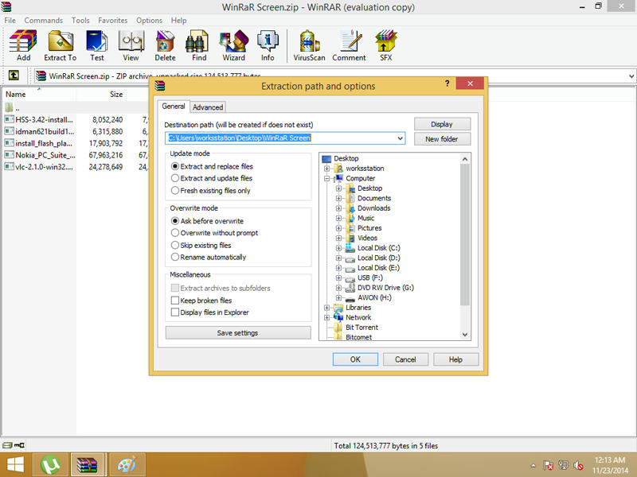Expand the Downloads tree node

pos(338,208)
